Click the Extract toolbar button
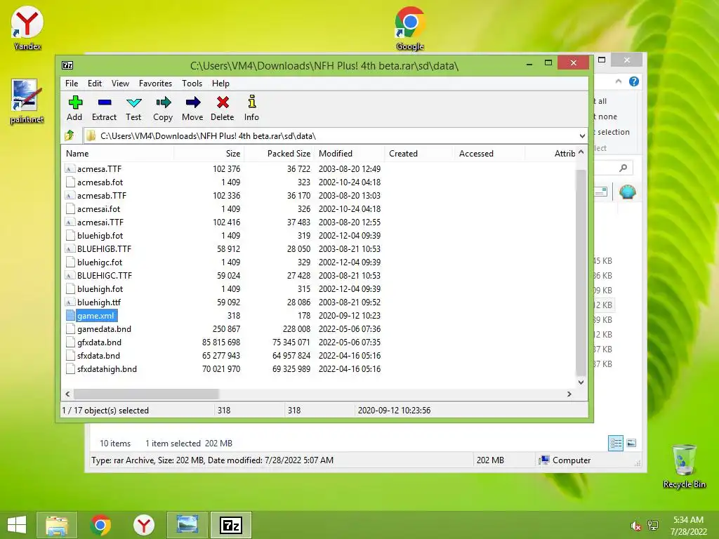The width and height of the screenshot is (719, 539). click(x=104, y=108)
